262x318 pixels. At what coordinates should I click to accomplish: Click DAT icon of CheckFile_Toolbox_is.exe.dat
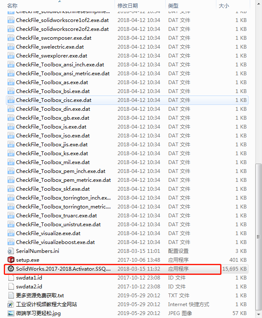[11, 127]
